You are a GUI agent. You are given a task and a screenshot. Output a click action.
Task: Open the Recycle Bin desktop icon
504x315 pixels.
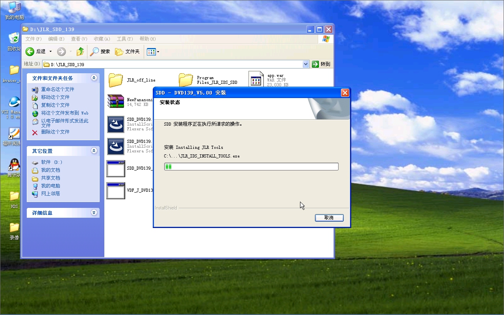(x=14, y=42)
